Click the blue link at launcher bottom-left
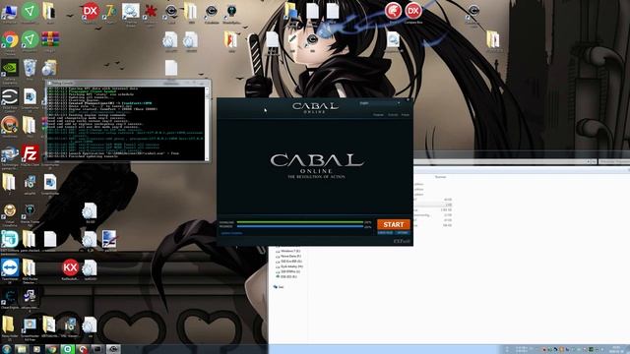Image resolution: width=630 pixels, height=354 pixels. (x=231, y=233)
